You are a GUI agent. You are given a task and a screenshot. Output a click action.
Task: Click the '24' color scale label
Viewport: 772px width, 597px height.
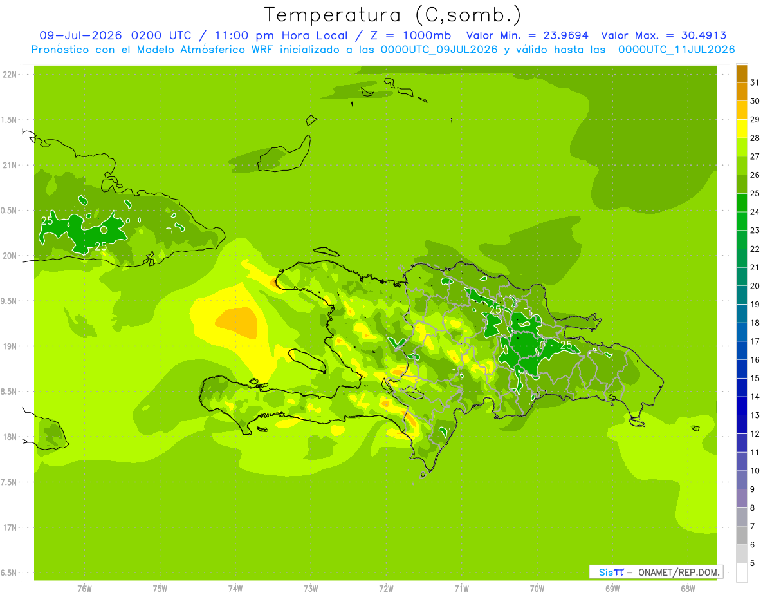(755, 212)
